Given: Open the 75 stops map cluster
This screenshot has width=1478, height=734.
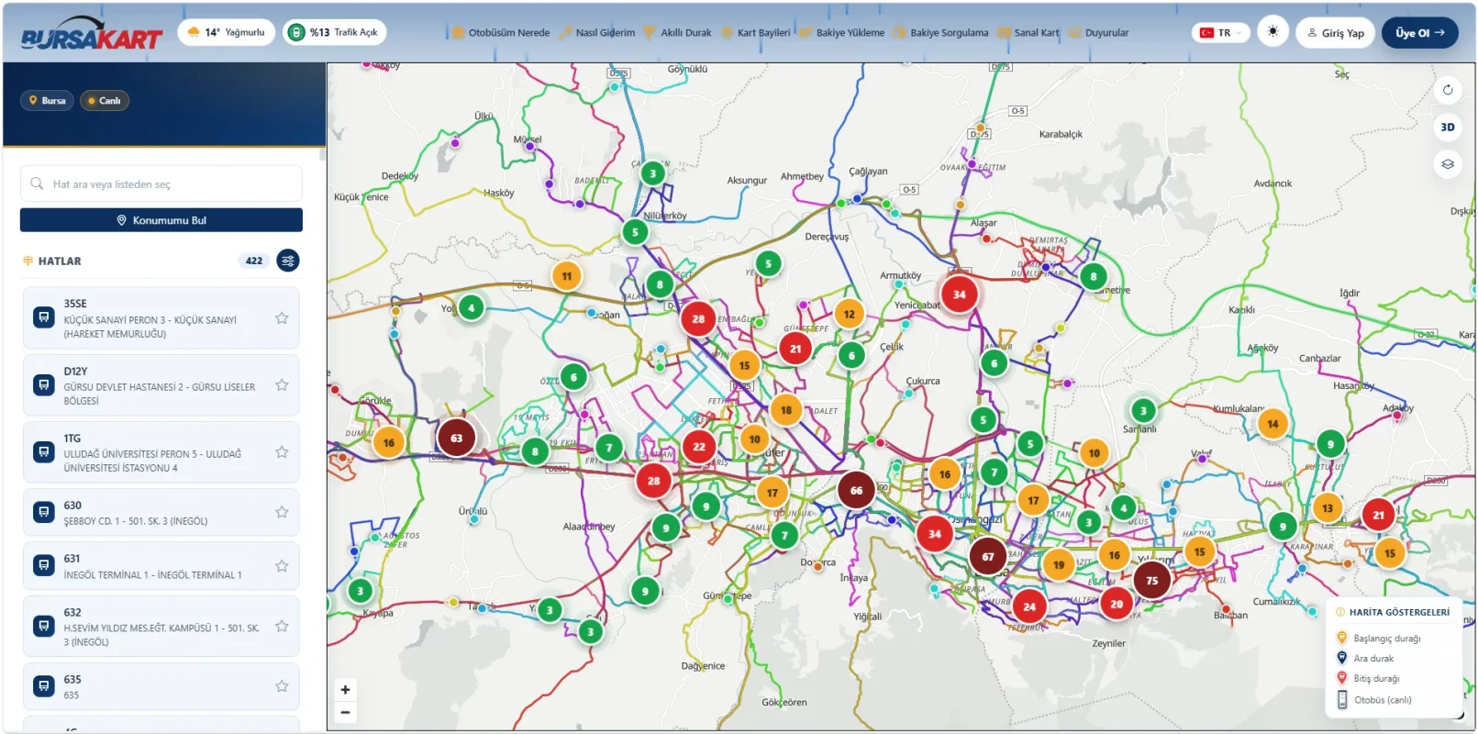Looking at the screenshot, I should tap(1152, 580).
